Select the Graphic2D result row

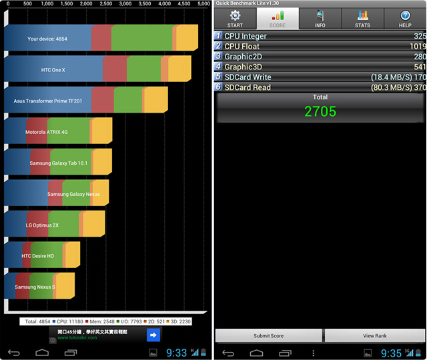point(320,56)
